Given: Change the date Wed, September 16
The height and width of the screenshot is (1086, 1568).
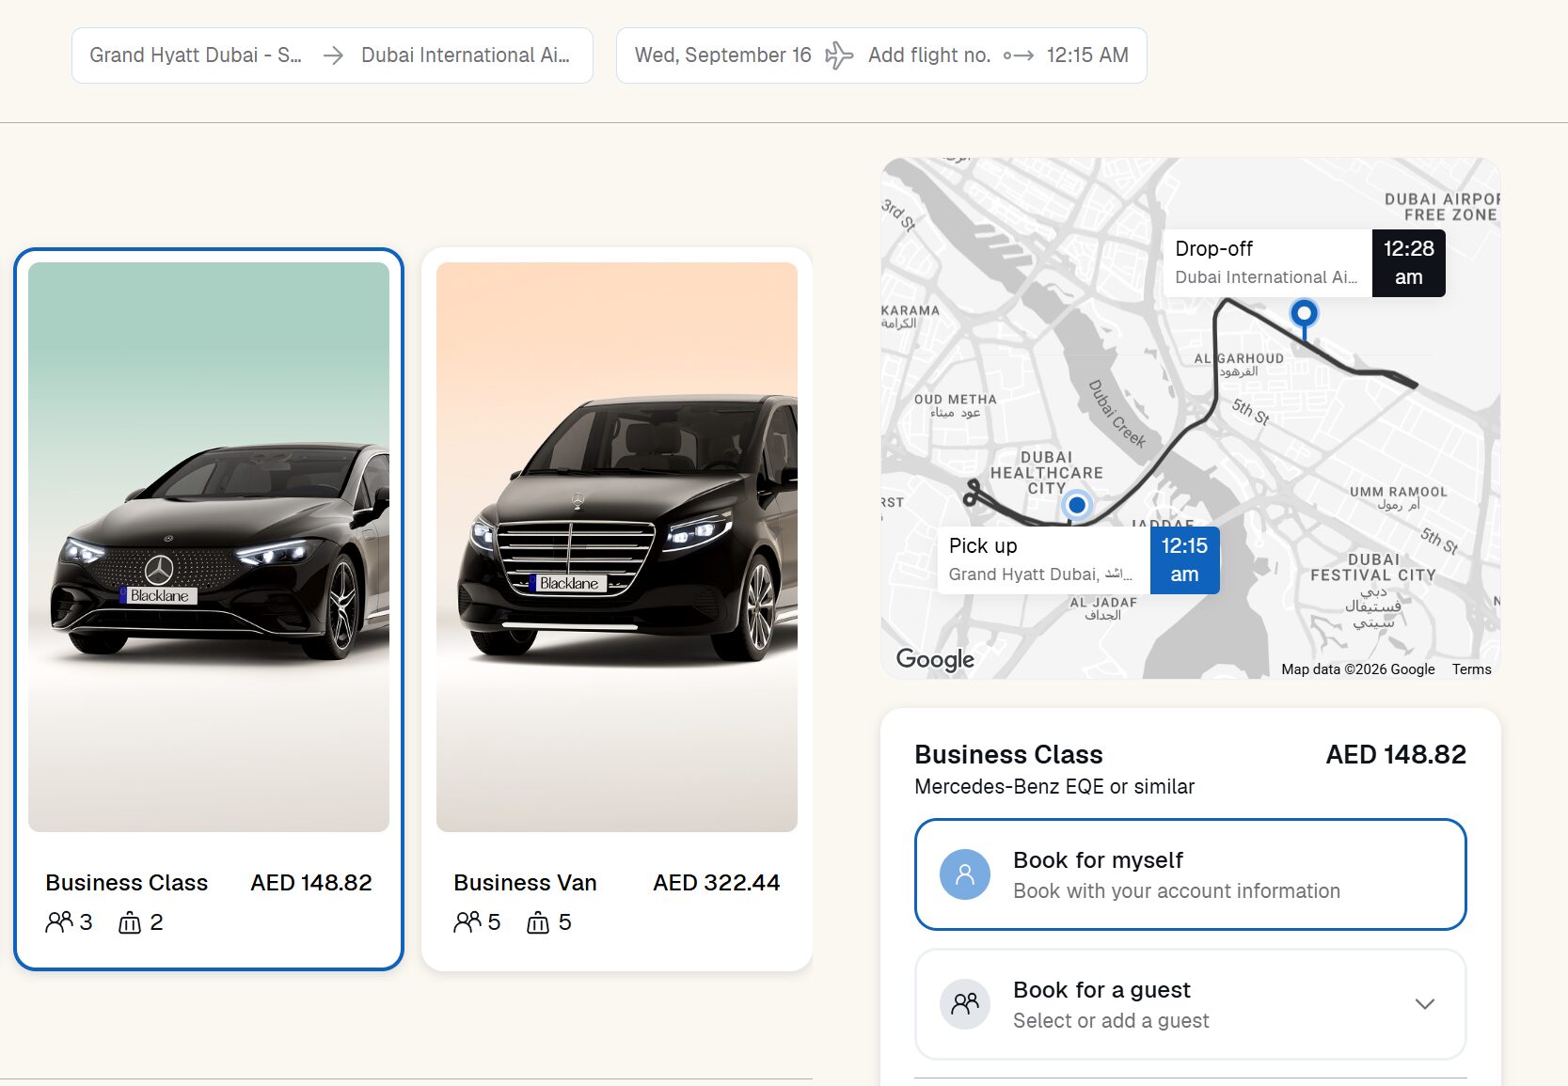Looking at the screenshot, I should tap(723, 55).
